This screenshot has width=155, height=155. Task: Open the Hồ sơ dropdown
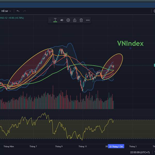[x=6, y=11]
